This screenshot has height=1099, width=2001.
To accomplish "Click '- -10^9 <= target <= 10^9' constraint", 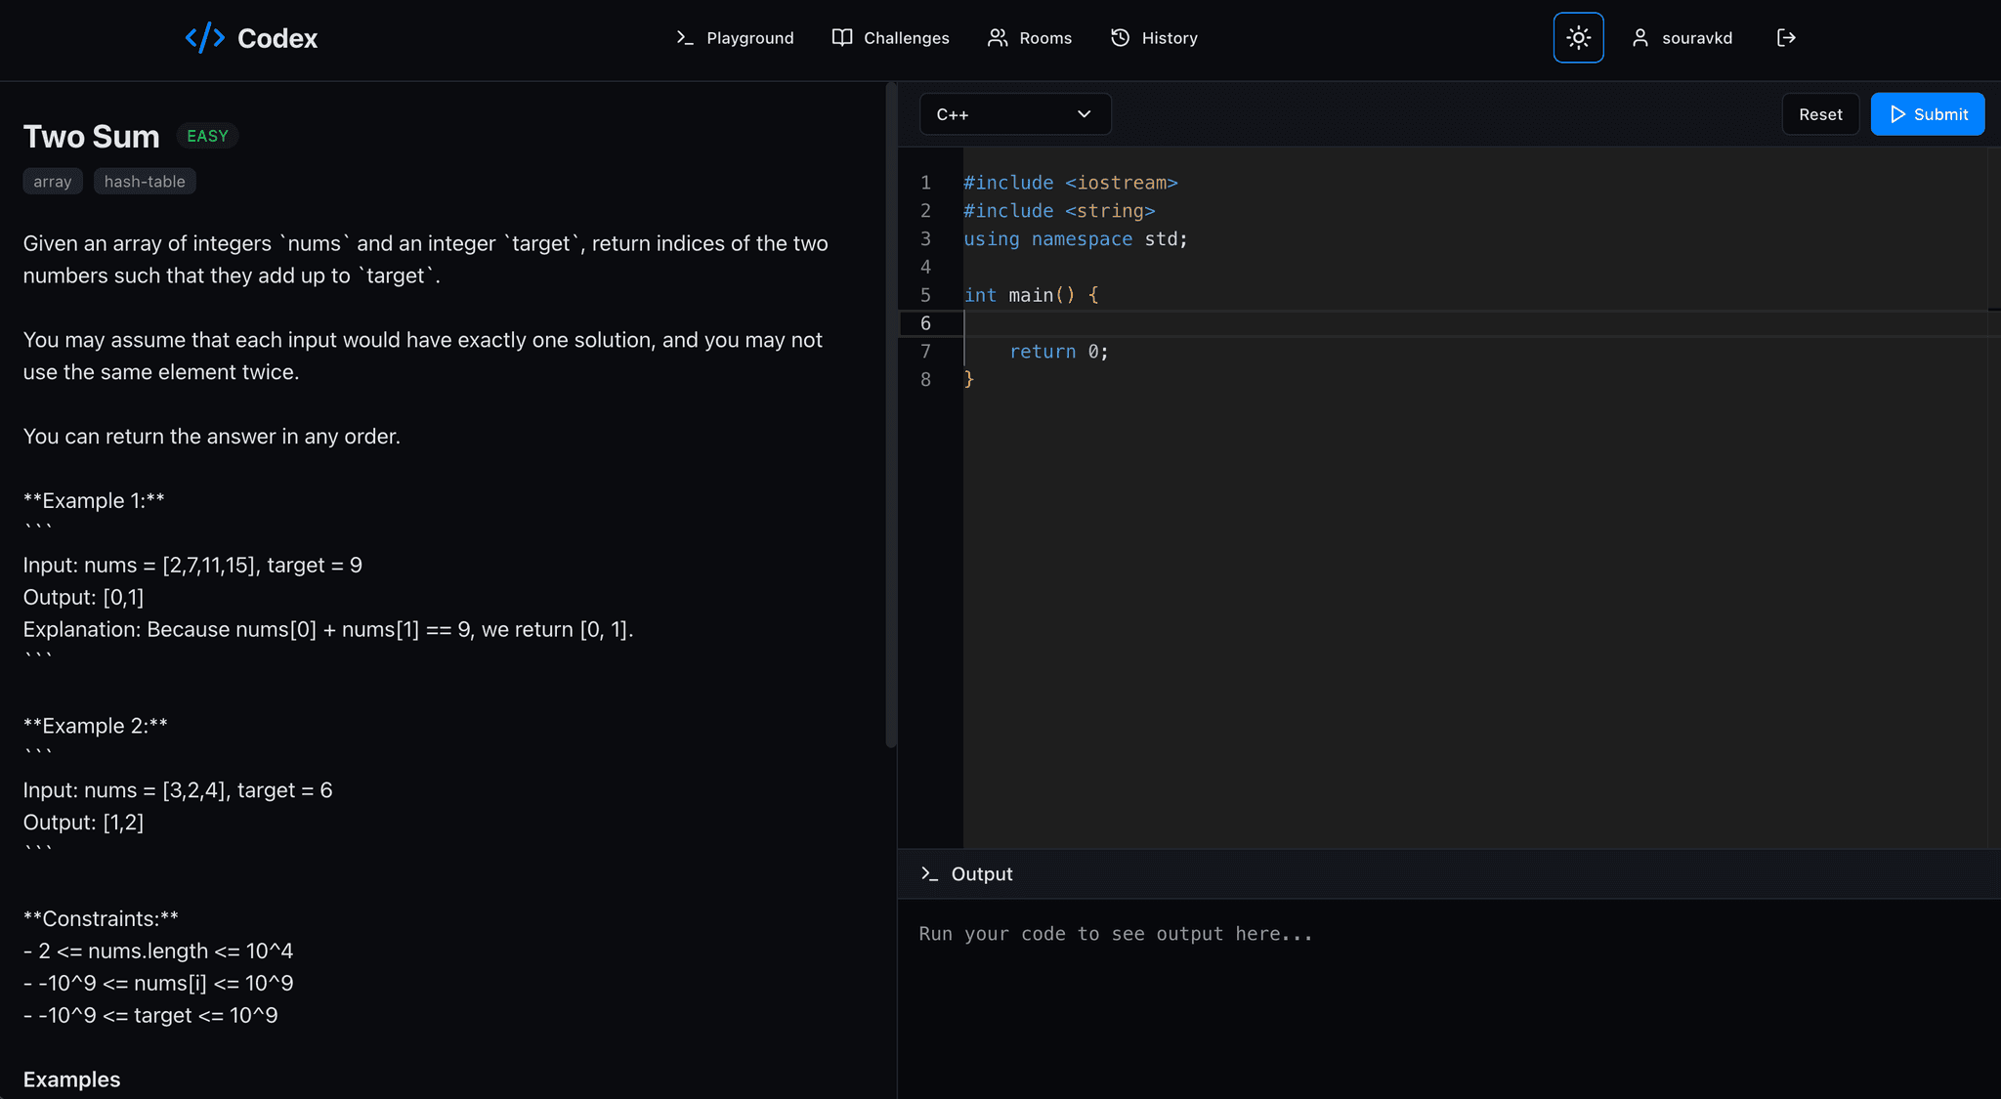I will 150,1016.
